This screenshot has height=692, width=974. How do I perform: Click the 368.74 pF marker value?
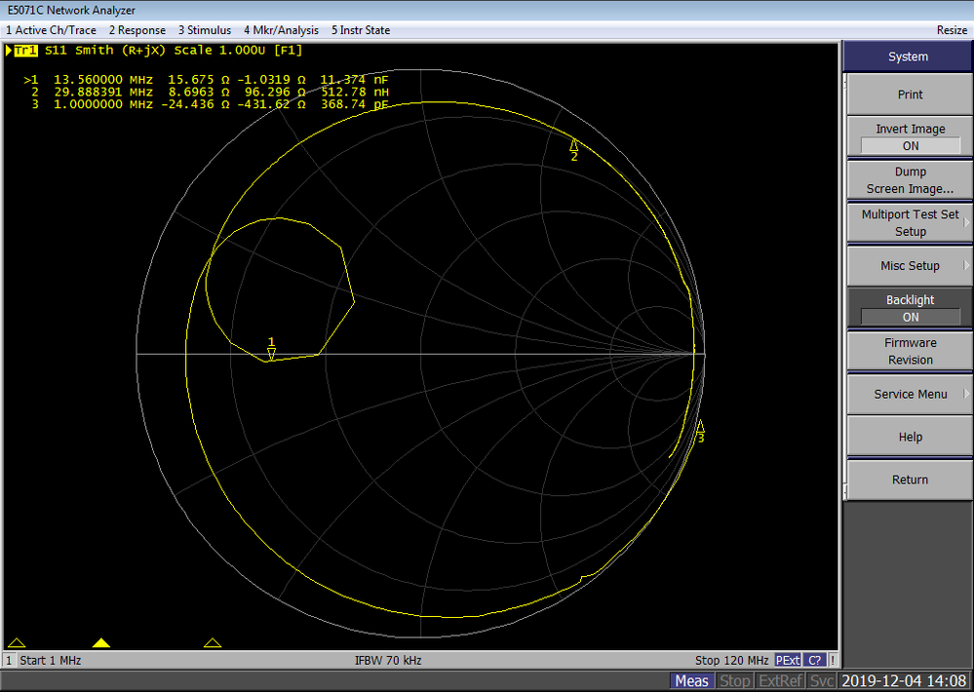(x=355, y=104)
